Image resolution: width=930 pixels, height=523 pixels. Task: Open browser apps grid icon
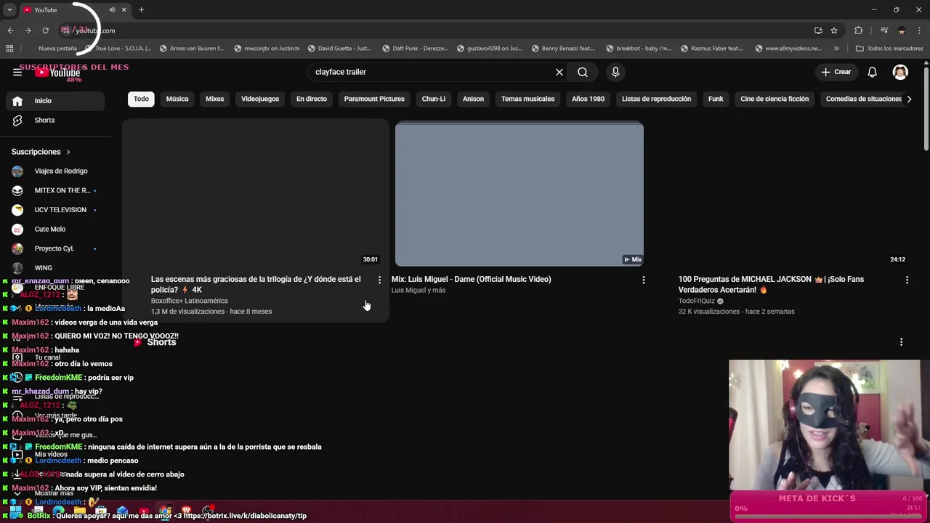9,49
